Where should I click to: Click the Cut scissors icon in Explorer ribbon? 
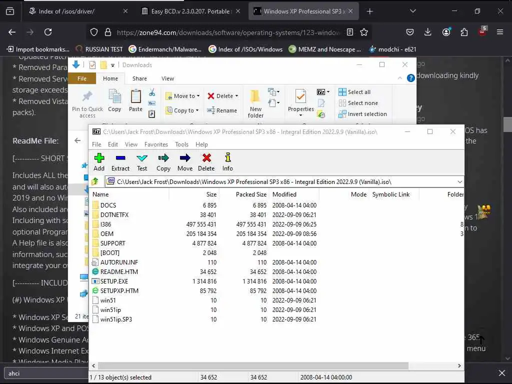coord(152,92)
